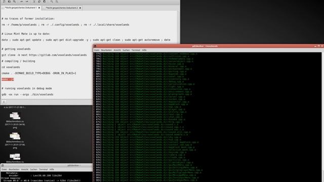Open Terminal menu in the voxelands terminal
The height and width of the screenshot is (182, 324).
pyautogui.click(x=136, y=50)
